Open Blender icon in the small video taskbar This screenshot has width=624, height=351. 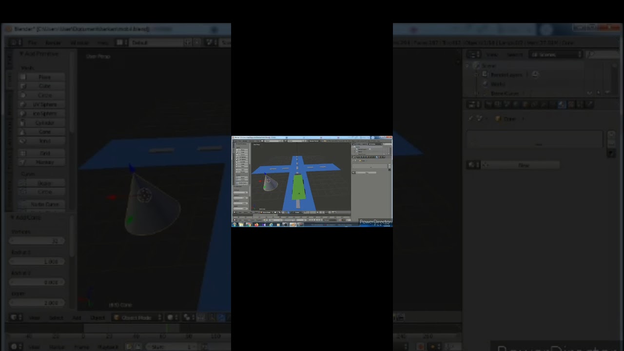[x=293, y=225]
